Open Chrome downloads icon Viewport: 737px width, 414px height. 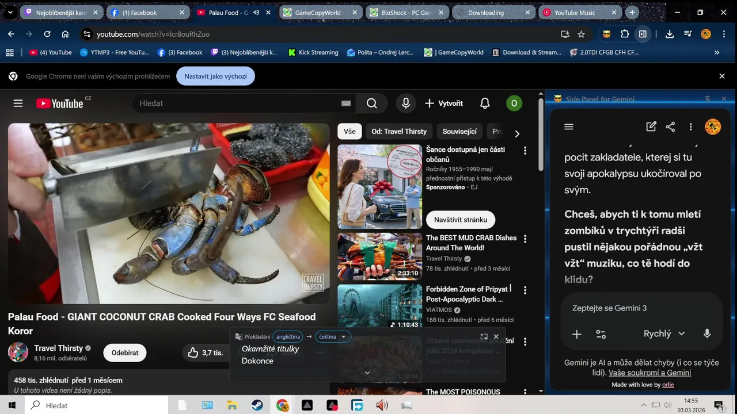coord(669,34)
